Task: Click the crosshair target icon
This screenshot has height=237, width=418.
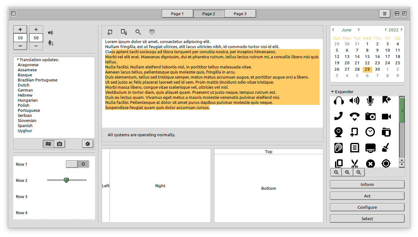Action: [x=386, y=163]
